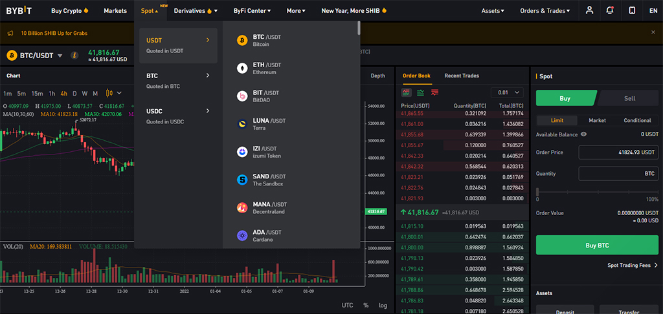The width and height of the screenshot is (663, 314).
Task: Select the SAND/USDT pair row
Action: 291,180
